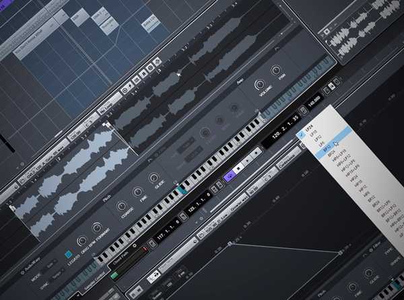Click the GLIDE knob in the upper Pitch section
This screenshot has width=404, height=300.
[x=154, y=178]
